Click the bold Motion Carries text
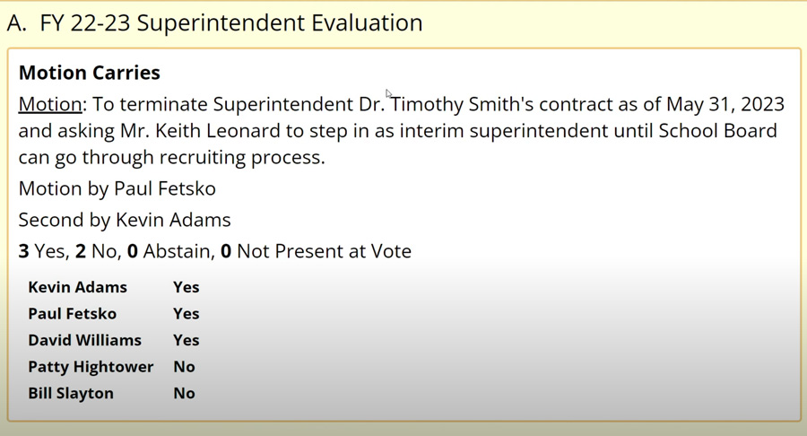 click(90, 73)
